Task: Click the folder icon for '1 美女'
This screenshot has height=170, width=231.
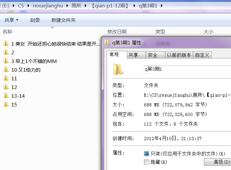Action: pos(6,44)
